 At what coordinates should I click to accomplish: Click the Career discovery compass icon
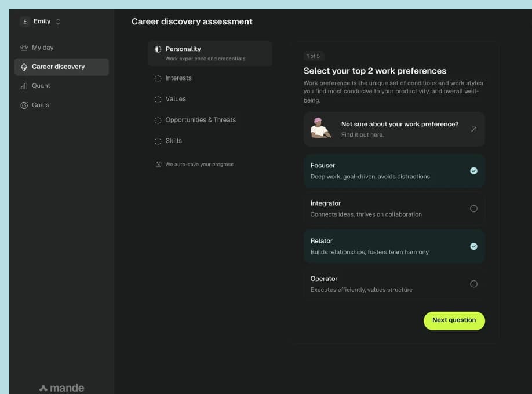(x=24, y=67)
